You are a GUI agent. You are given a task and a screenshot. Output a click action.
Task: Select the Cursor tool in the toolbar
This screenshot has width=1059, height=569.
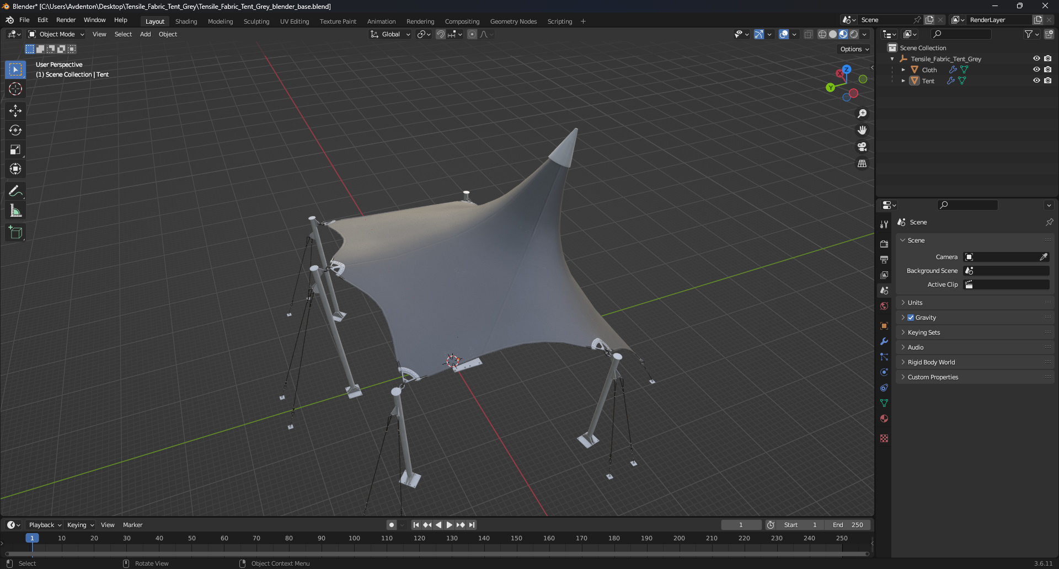point(15,89)
